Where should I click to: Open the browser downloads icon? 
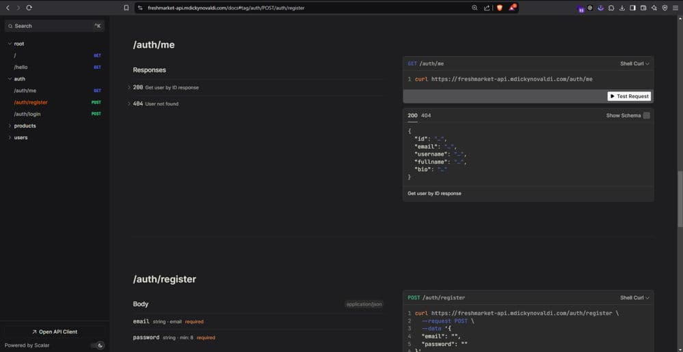pos(622,8)
